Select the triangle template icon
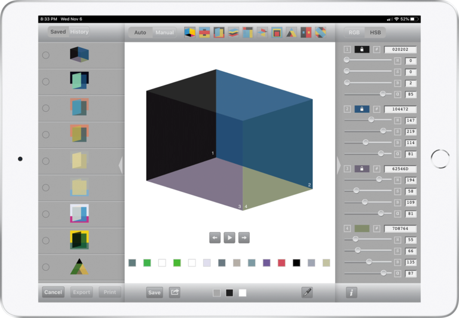Screen dimensions: 459x318 click(x=291, y=32)
